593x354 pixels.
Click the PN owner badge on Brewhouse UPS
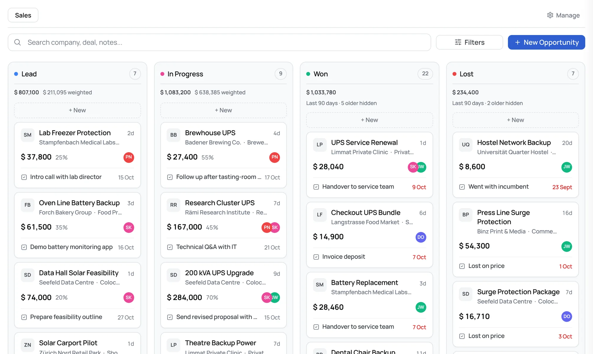[x=275, y=157]
